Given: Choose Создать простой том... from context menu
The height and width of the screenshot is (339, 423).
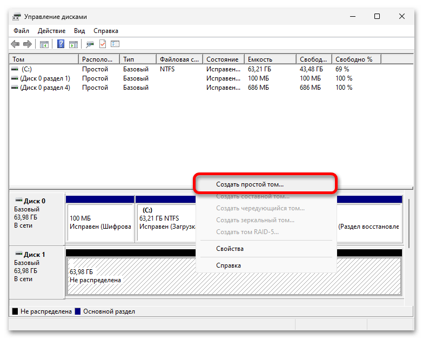Looking at the screenshot, I should 265,184.
